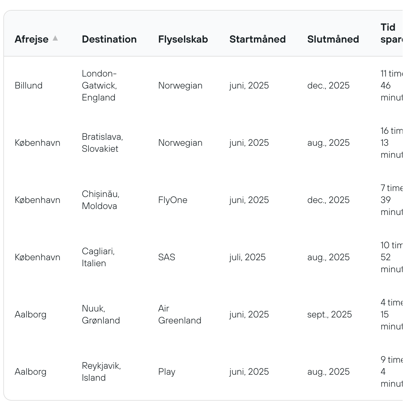406x404 pixels.
Task: Select London-Gatwick, England destination cell
Action: coord(99,86)
